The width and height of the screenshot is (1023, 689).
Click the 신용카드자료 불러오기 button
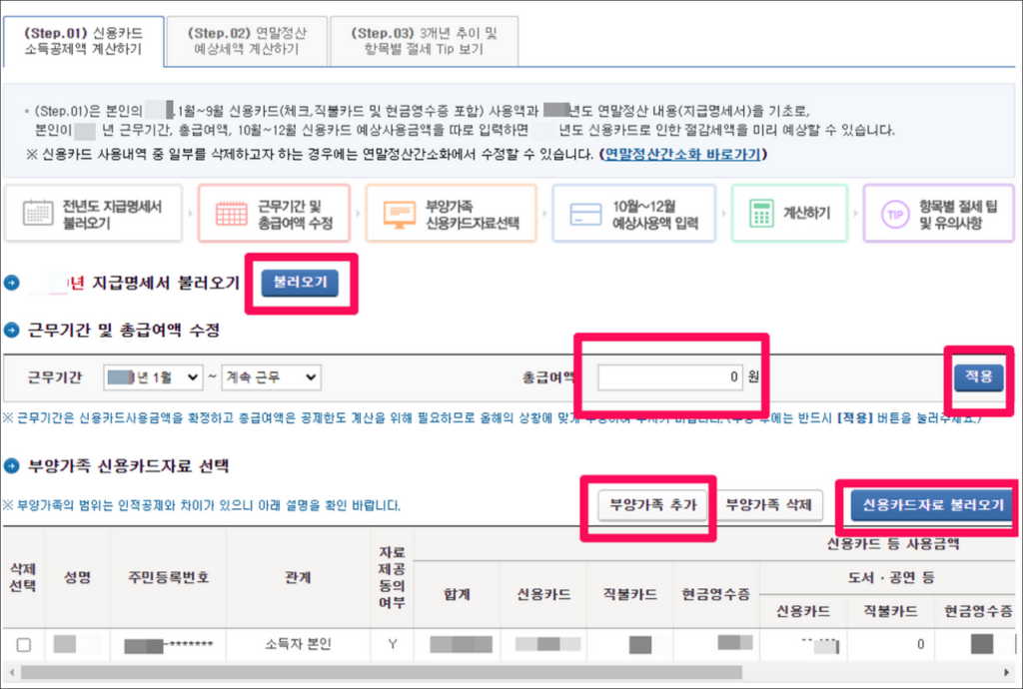click(x=933, y=505)
